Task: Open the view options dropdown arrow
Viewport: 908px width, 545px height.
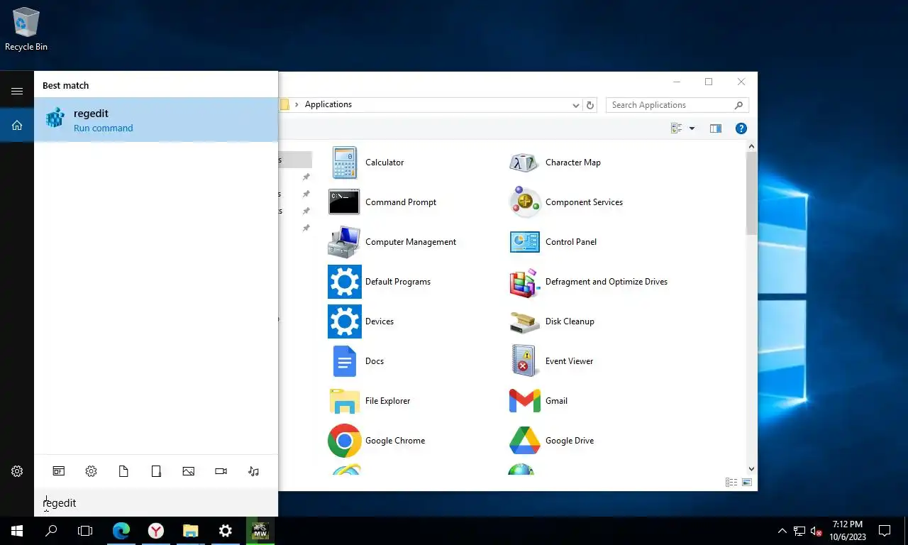Action: point(692,128)
